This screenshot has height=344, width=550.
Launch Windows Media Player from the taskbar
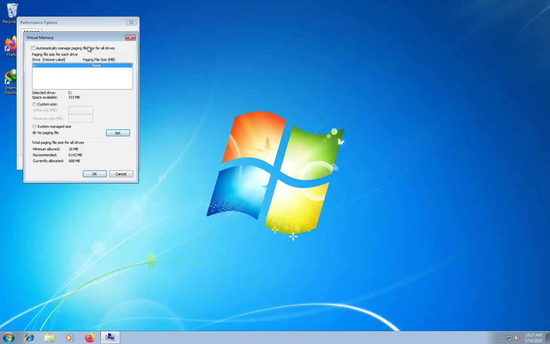69,337
